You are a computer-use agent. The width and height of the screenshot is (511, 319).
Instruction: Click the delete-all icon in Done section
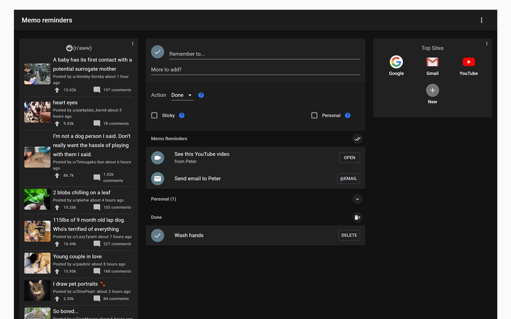(x=357, y=217)
